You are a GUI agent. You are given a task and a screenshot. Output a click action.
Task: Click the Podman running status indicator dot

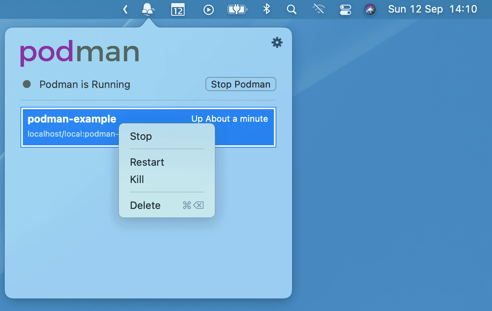pos(27,84)
